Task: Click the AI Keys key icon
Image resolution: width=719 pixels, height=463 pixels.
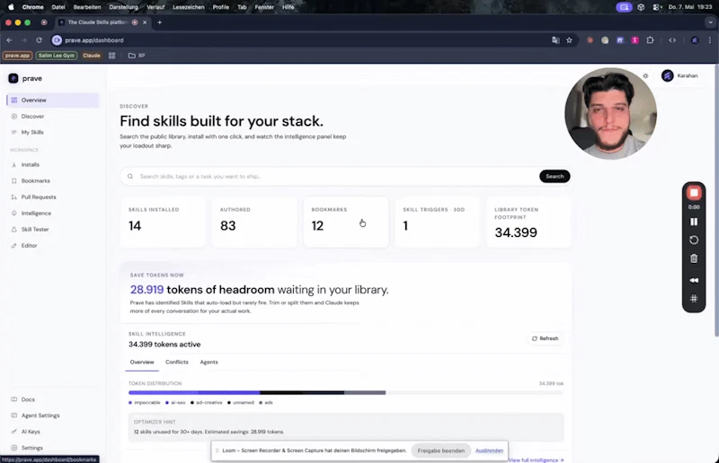Action: point(13,432)
